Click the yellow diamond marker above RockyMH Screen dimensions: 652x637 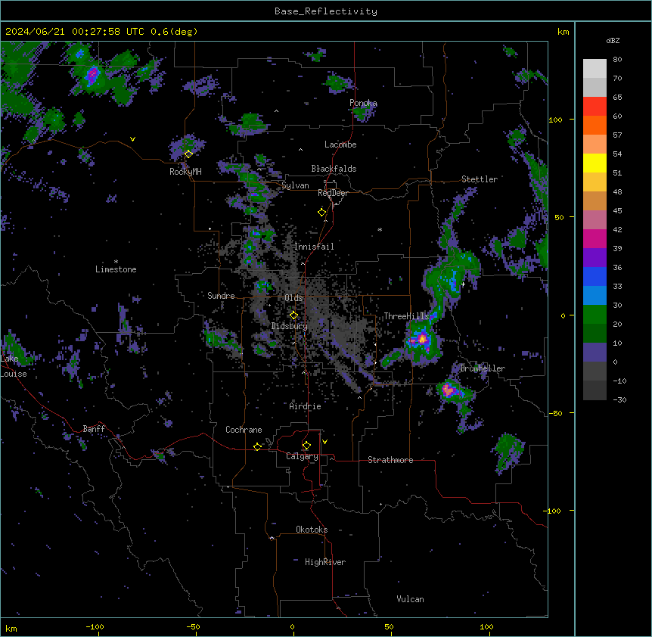tap(188, 154)
